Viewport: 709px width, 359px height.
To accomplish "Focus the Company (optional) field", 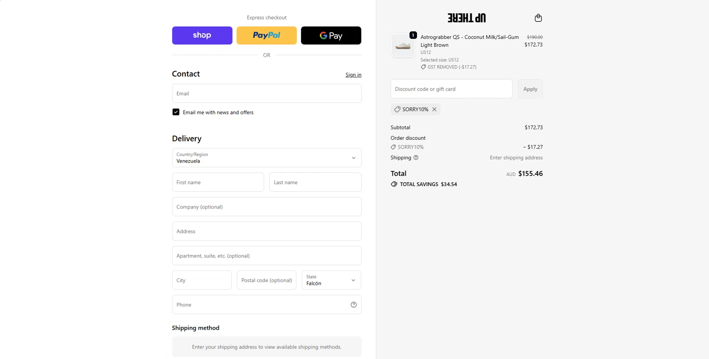I will 267,207.
